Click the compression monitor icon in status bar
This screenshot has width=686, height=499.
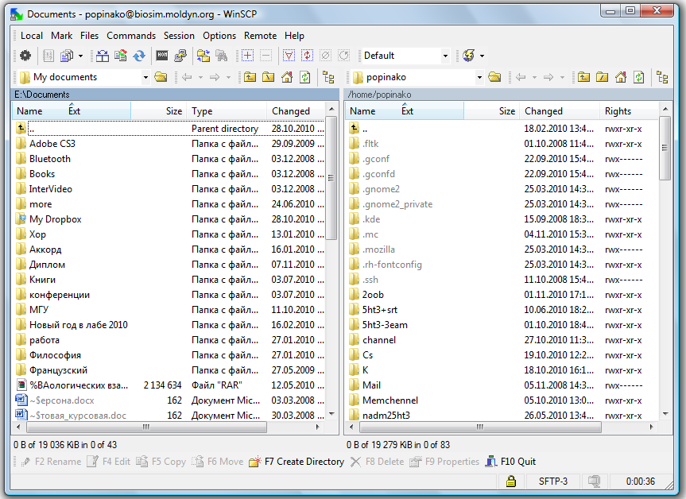pyautogui.click(x=594, y=482)
